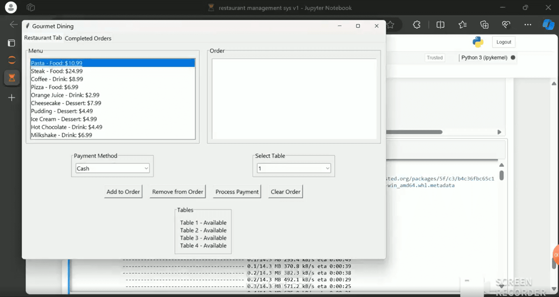Click the Logout button in Jupyter
The image size is (559, 297).
tap(504, 42)
